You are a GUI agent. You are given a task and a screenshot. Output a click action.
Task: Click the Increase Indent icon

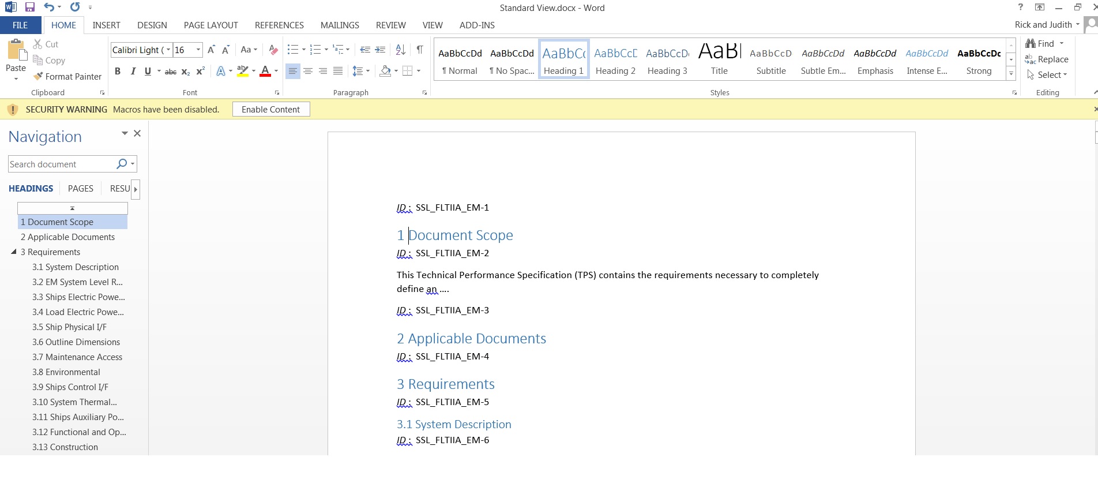[380, 50]
